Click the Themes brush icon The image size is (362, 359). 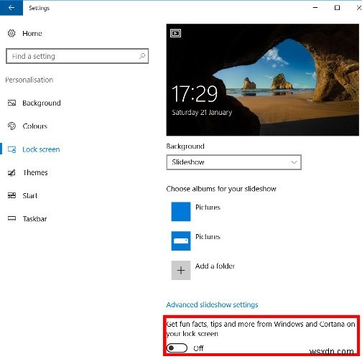click(11, 172)
